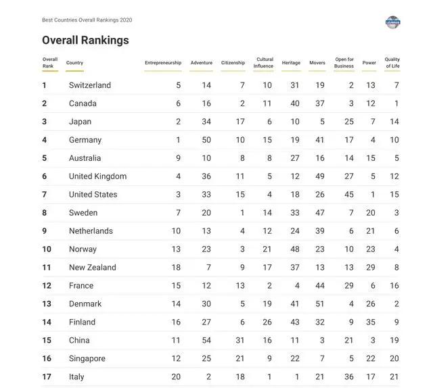The height and width of the screenshot is (388, 433).
Task: Click the Entrepreneurship column header
Action: point(163,63)
